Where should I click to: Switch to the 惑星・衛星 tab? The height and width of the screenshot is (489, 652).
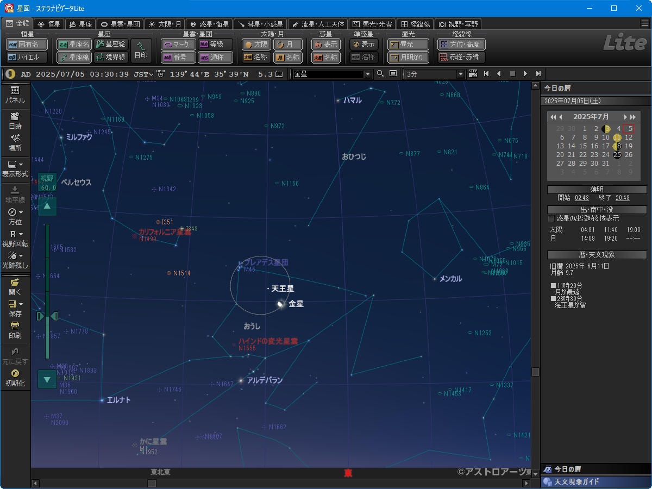pos(209,24)
